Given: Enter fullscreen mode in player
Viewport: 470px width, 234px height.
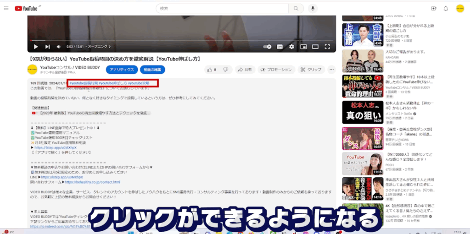Looking at the screenshot, I should coord(327,47).
